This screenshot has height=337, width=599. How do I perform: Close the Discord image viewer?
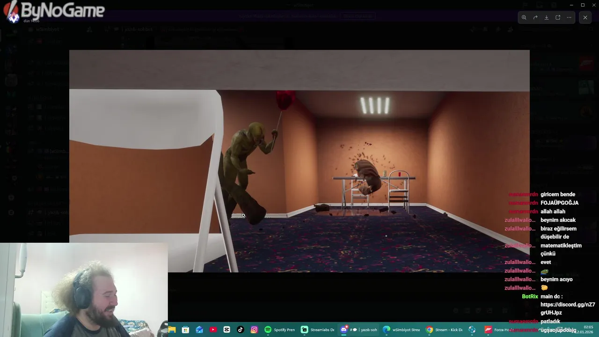coord(585,17)
